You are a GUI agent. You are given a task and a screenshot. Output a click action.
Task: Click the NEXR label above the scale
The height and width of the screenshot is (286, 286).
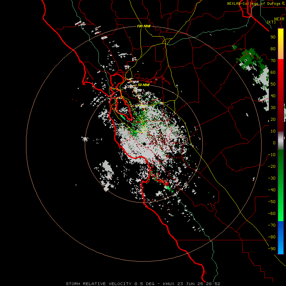(279, 19)
